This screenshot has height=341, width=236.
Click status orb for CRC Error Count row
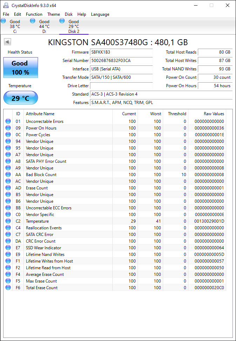click(x=8, y=241)
